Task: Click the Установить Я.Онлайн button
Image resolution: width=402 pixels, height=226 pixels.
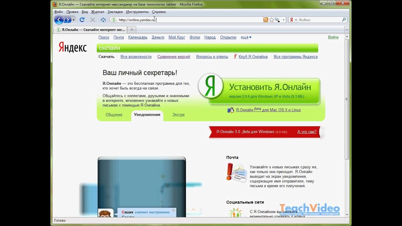Action: coord(264,91)
